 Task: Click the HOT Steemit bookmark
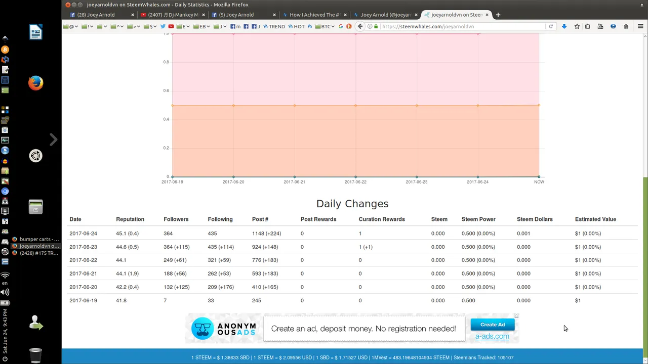click(297, 26)
